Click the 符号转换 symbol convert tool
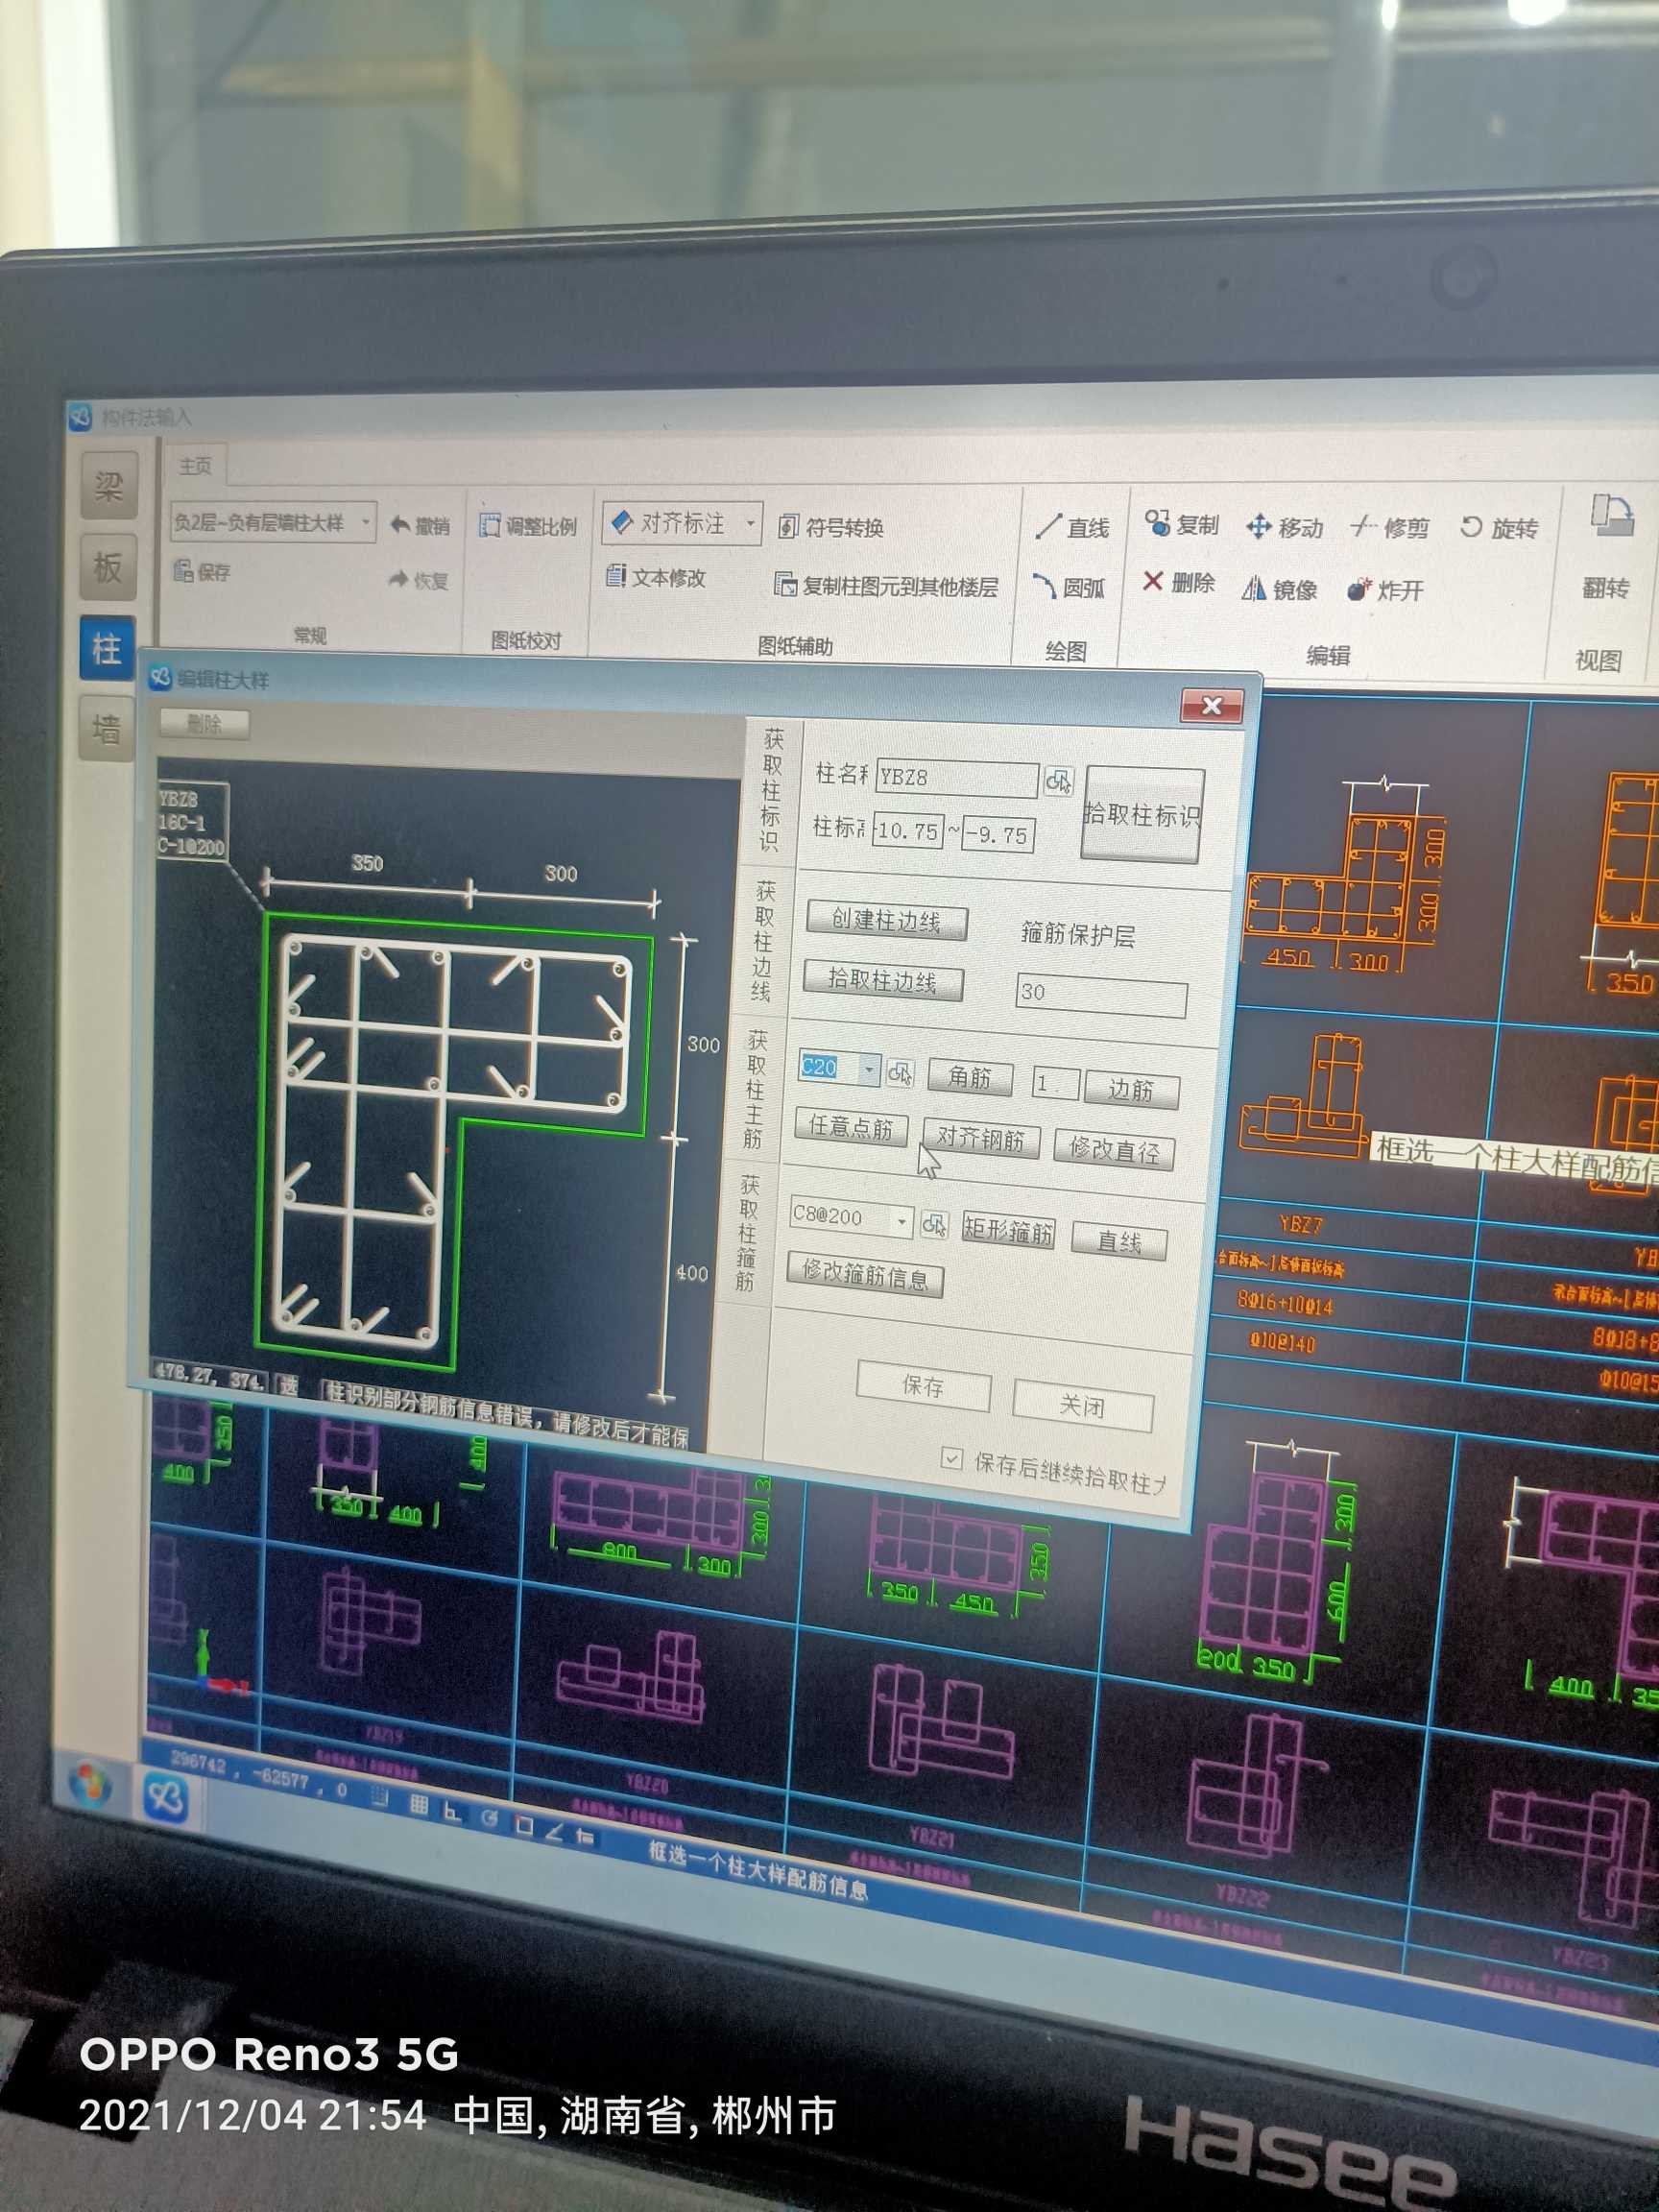Viewport: 1659px width, 2212px height. click(x=831, y=527)
